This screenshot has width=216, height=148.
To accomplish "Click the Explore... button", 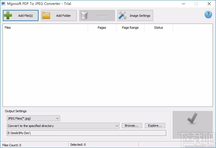I will pyautogui.click(x=155, y=126).
